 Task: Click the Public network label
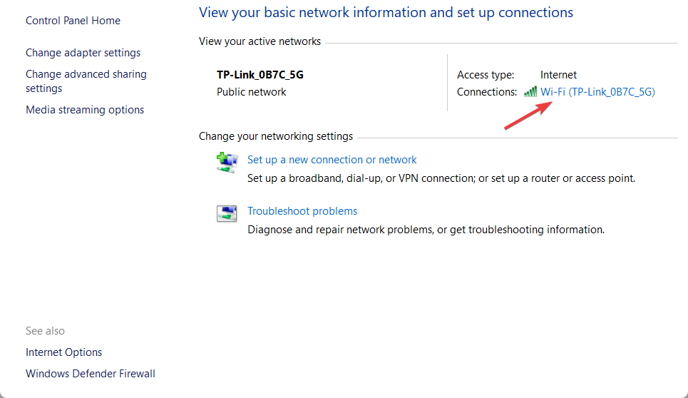pyautogui.click(x=251, y=92)
